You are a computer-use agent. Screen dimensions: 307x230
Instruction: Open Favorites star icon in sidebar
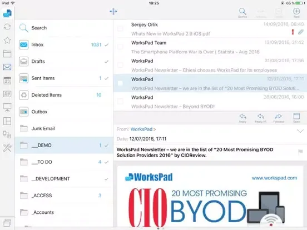tap(7, 40)
